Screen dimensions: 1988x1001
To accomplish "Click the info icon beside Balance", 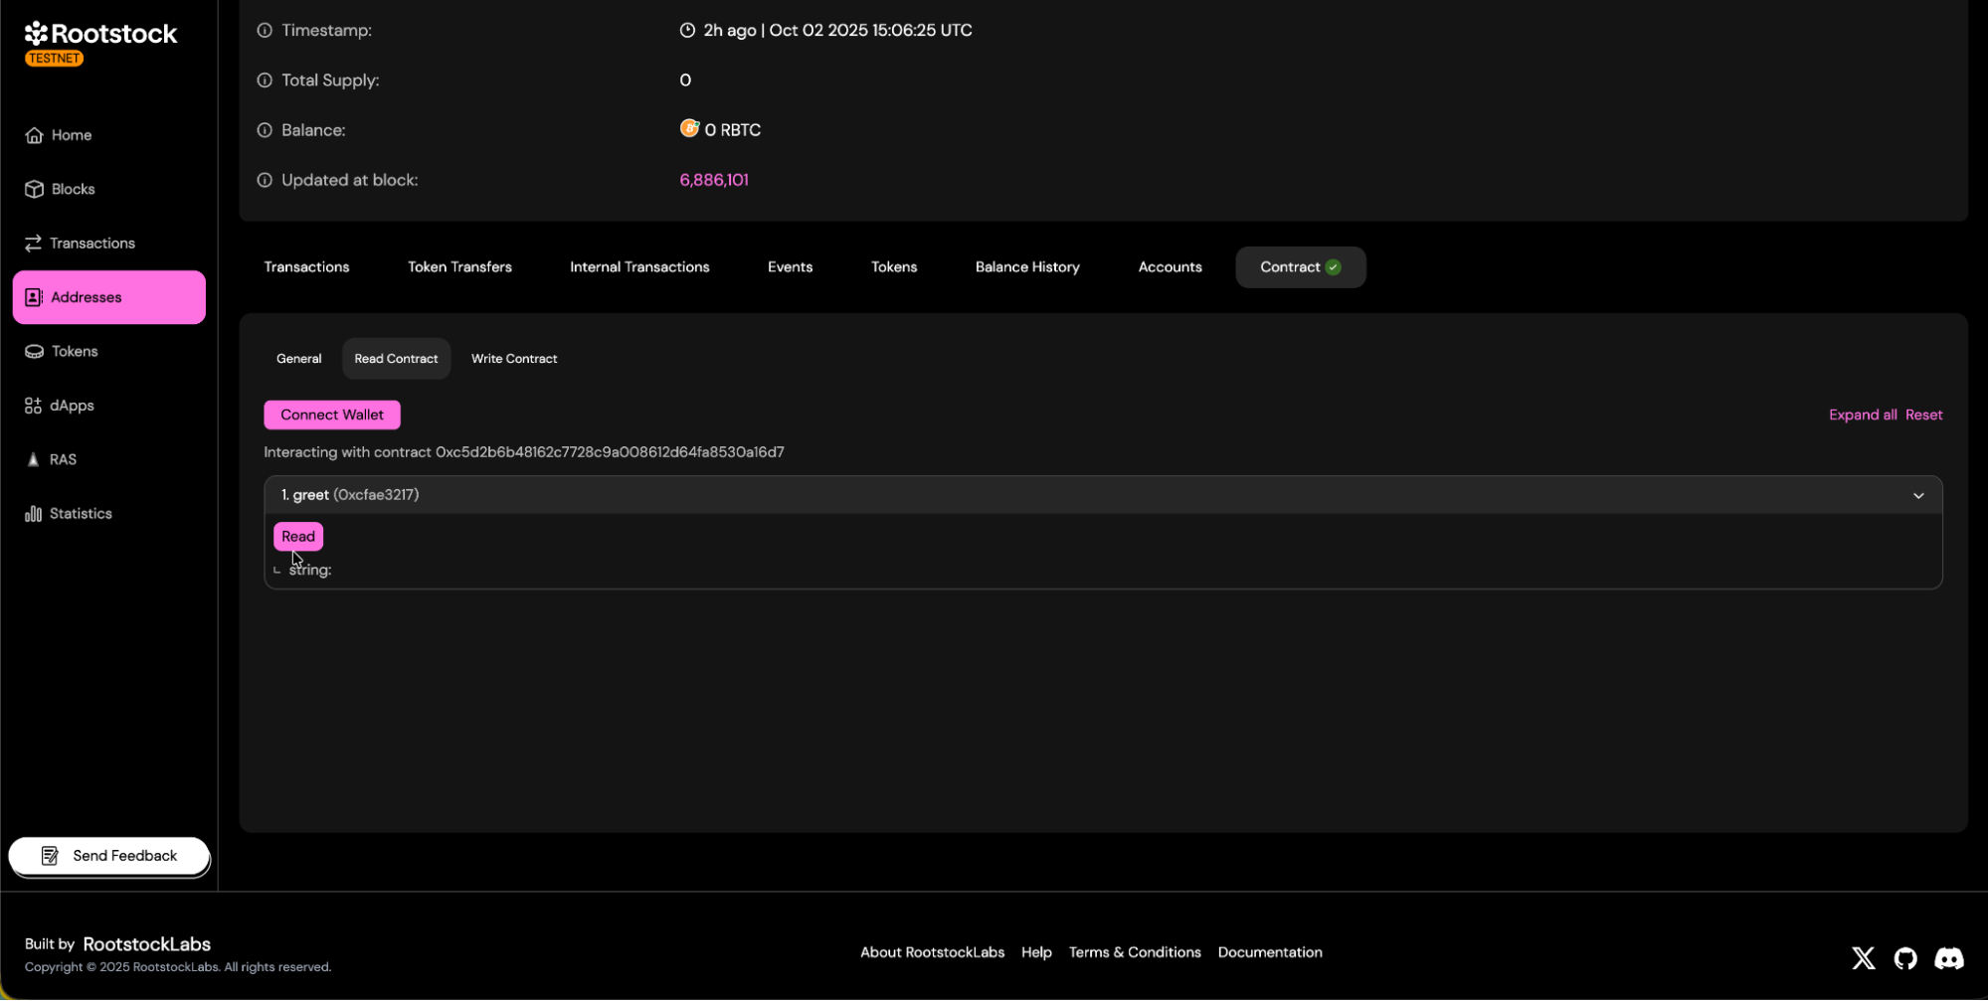I will 265,130.
